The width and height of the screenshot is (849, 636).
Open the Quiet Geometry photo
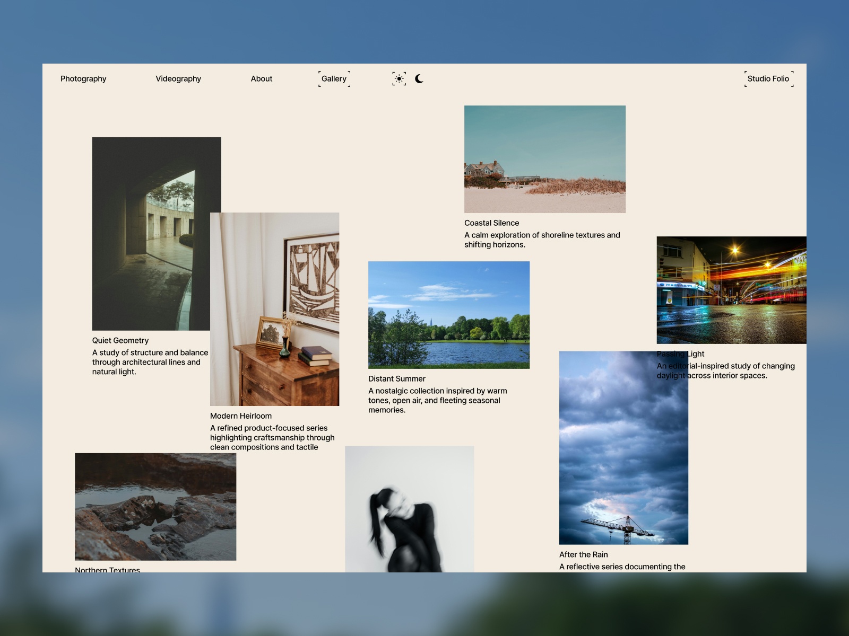(156, 233)
